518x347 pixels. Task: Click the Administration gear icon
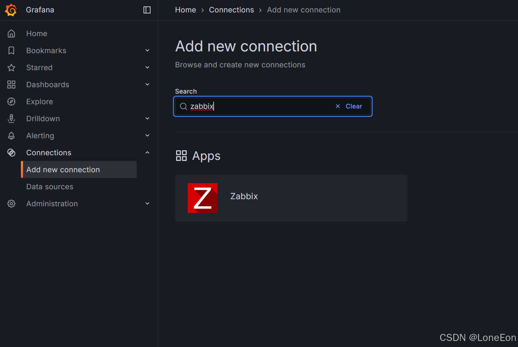tap(11, 204)
